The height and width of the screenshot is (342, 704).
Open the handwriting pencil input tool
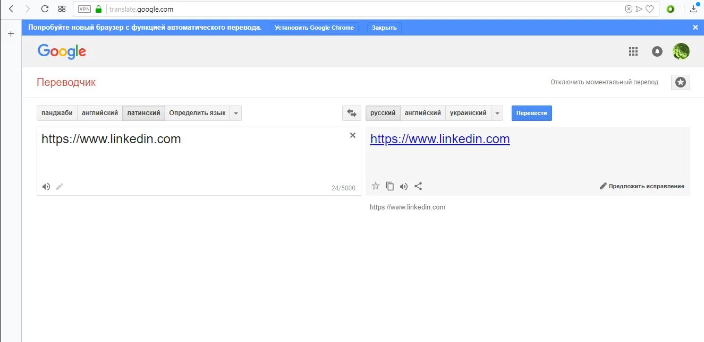coord(60,186)
